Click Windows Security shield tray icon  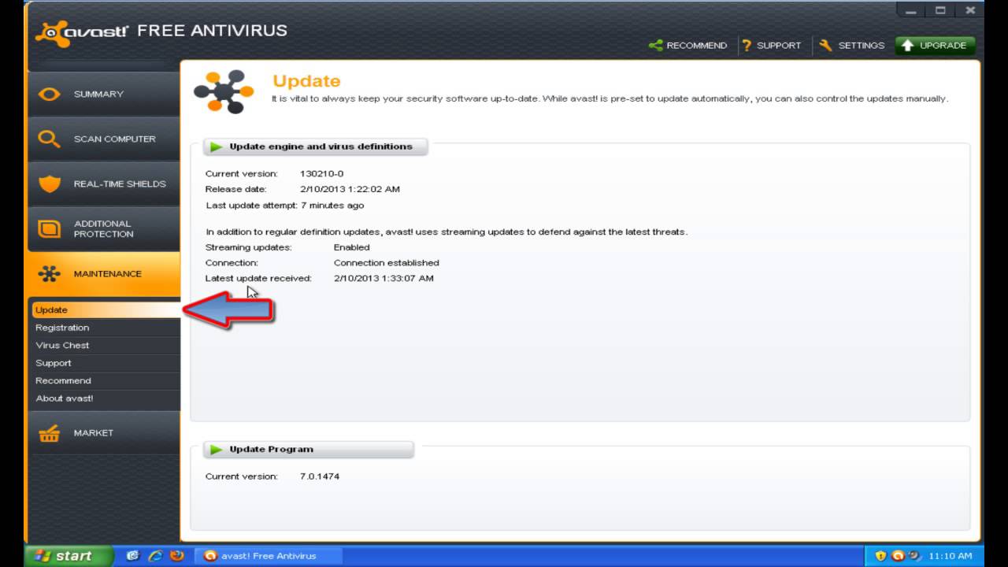pyautogui.click(x=881, y=556)
